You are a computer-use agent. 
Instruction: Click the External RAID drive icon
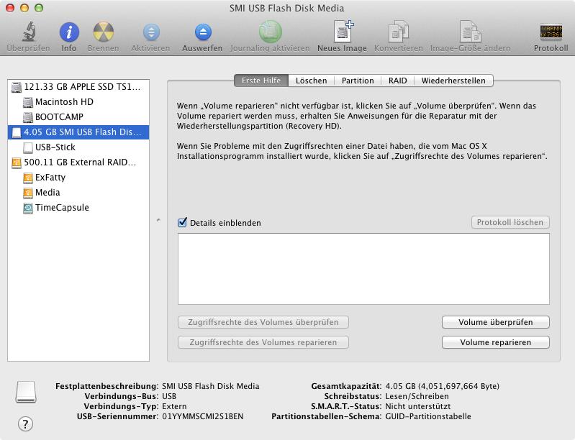[x=17, y=162]
